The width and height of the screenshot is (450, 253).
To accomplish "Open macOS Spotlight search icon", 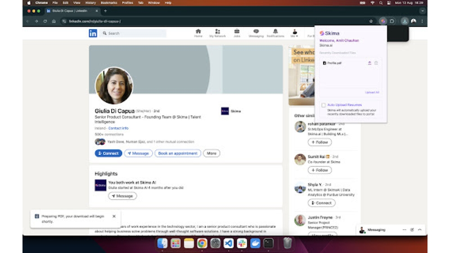I will click(x=381, y=3).
